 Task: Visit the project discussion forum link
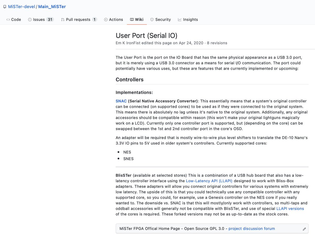252,229
